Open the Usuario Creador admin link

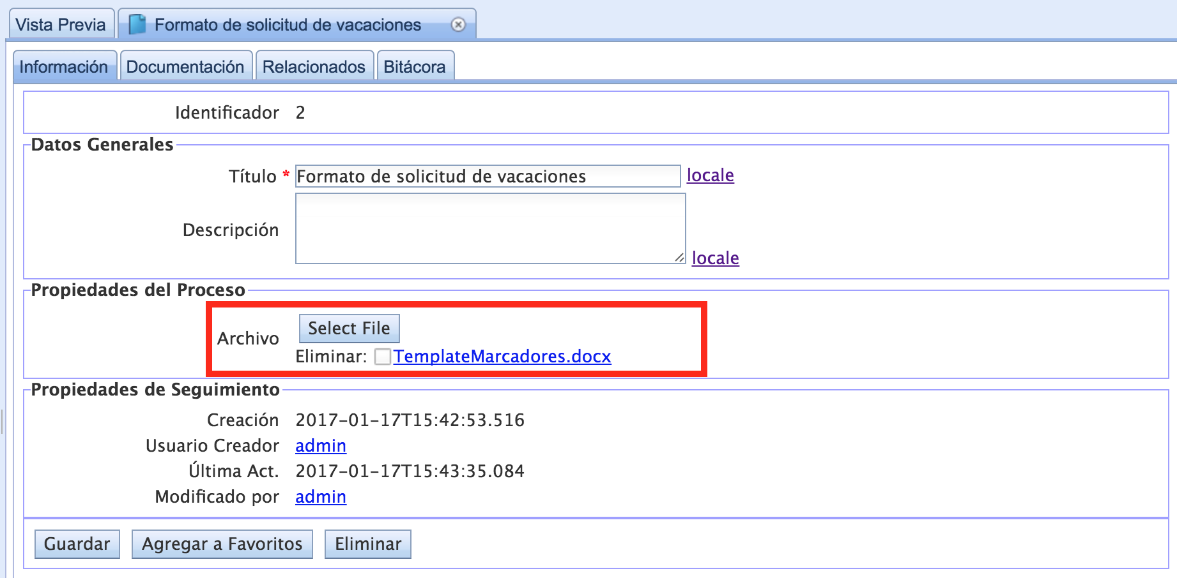(x=321, y=445)
